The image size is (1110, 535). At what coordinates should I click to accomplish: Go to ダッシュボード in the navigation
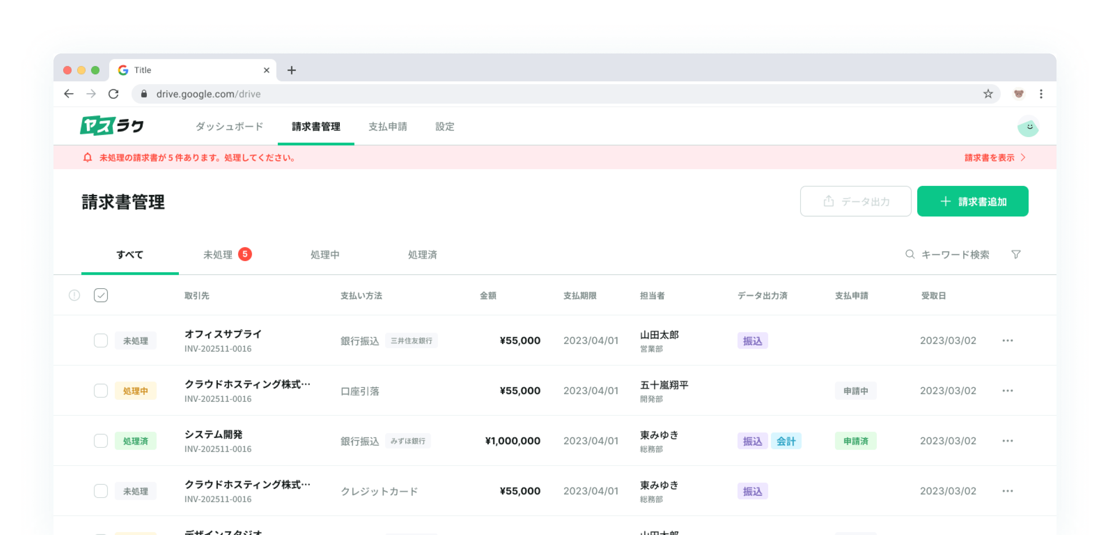tap(229, 126)
